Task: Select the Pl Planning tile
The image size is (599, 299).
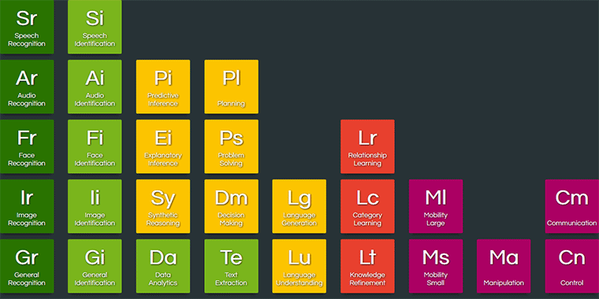Action: coord(231,87)
